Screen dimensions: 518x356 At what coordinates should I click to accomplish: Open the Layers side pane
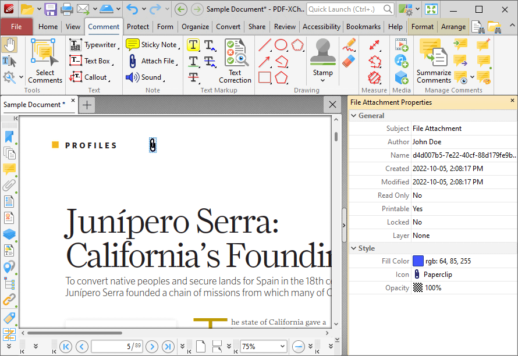(x=9, y=234)
